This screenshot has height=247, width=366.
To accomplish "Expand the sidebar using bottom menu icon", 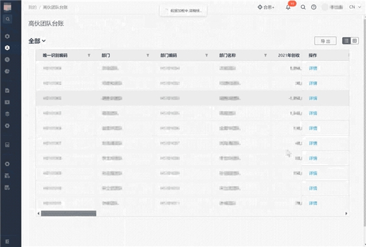I will 7,242.
